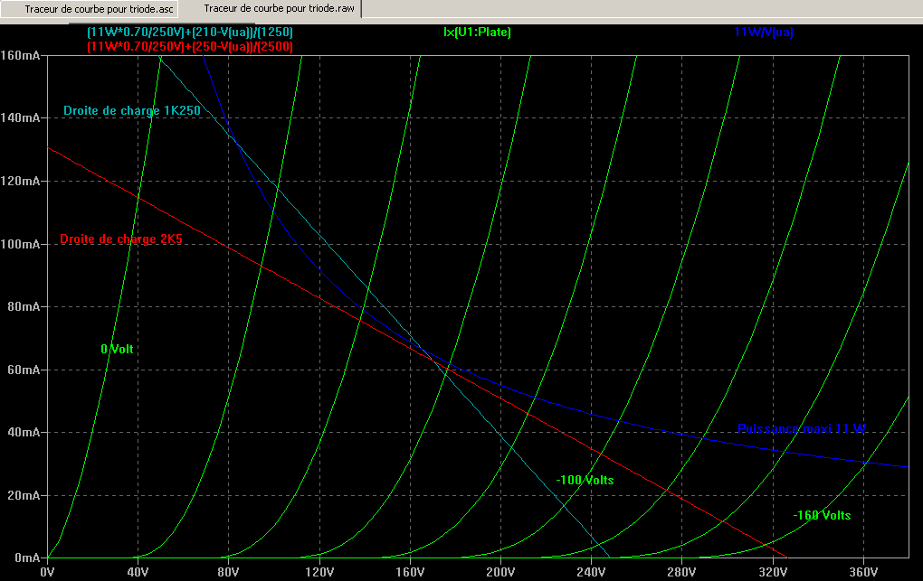The width and height of the screenshot is (923, 581).
Task: Click the 320V horizontal axis label
Action: [x=772, y=572]
